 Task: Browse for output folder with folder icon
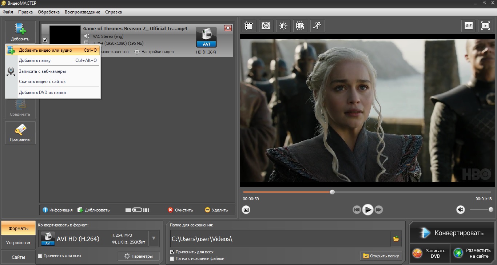(396, 239)
